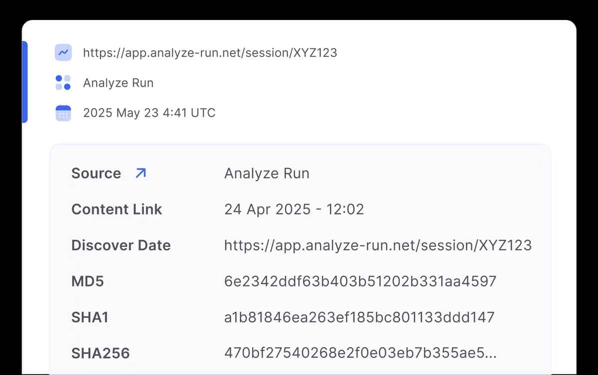
Task: Click the 2025 May 23 4:41 UTC timestamp
Action: 149,113
